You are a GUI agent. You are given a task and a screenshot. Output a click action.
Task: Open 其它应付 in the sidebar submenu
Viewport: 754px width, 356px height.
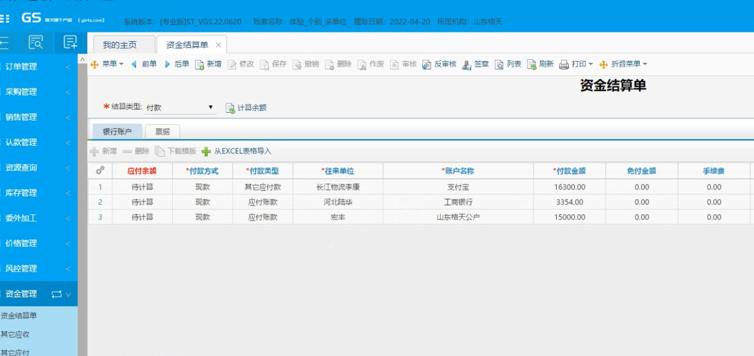(x=15, y=352)
